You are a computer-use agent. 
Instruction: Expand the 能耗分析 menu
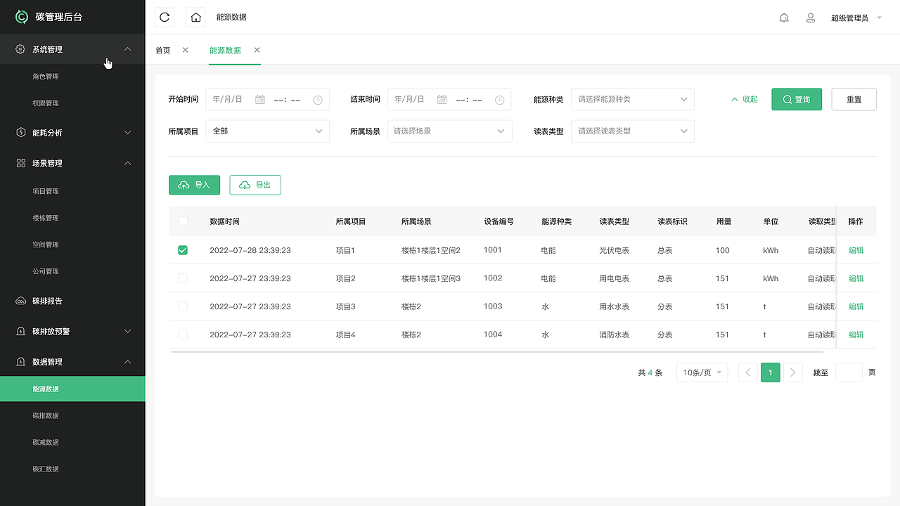click(127, 132)
